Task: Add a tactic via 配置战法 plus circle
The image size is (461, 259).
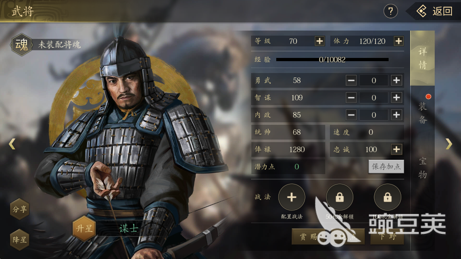Action: [291, 197]
